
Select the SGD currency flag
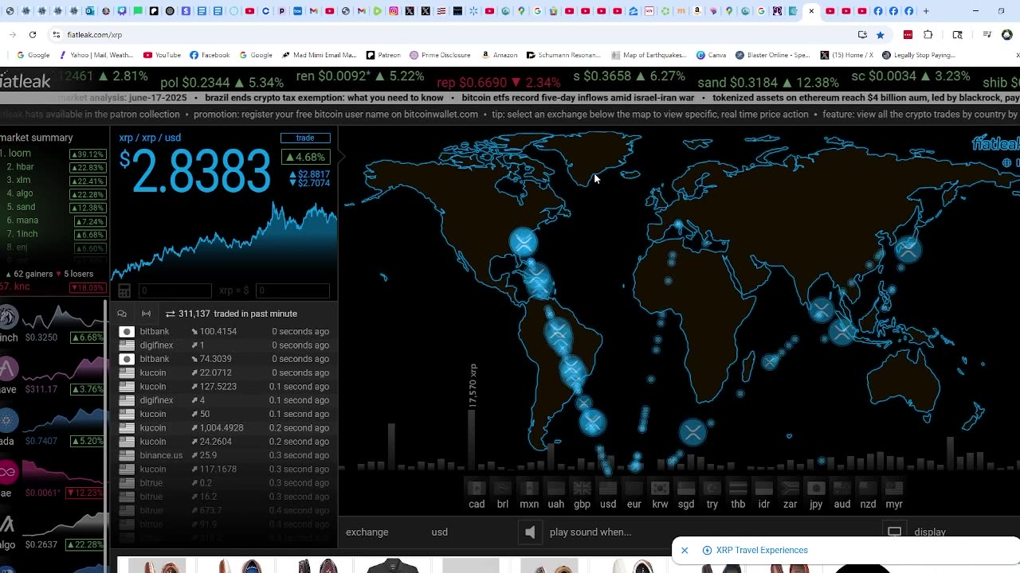(x=686, y=489)
